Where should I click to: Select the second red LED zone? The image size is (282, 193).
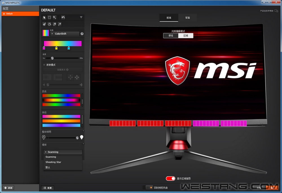coord(150,123)
